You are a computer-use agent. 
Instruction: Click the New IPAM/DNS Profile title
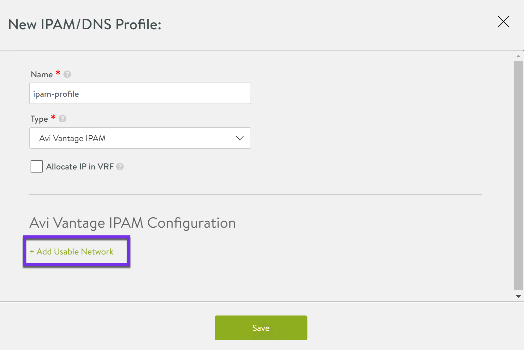[x=85, y=25]
